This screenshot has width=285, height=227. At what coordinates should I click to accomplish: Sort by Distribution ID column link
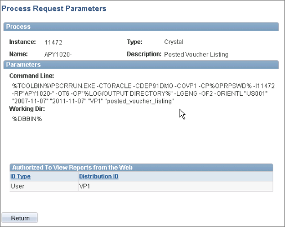[99, 176]
